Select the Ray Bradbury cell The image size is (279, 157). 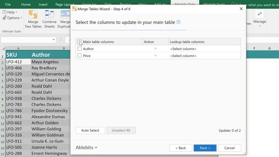click(x=51, y=68)
